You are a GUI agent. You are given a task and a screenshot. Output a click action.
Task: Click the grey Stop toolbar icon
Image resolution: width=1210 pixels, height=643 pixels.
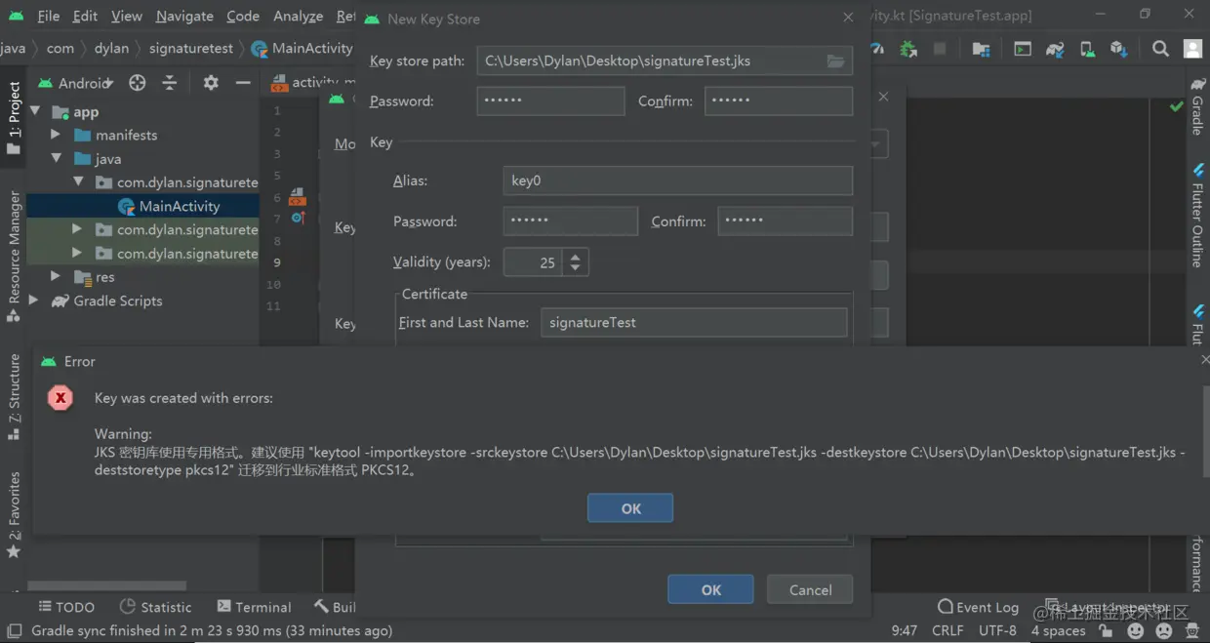pos(940,49)
